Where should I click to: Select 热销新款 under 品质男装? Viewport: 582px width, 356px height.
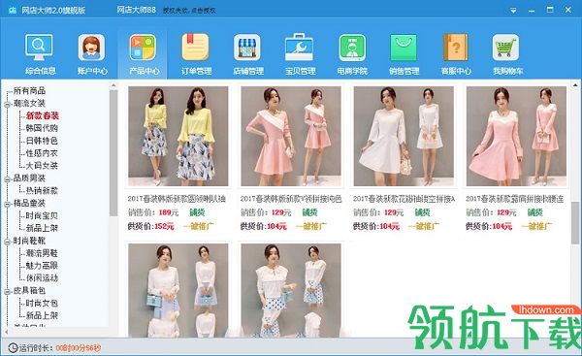point(42,190)
